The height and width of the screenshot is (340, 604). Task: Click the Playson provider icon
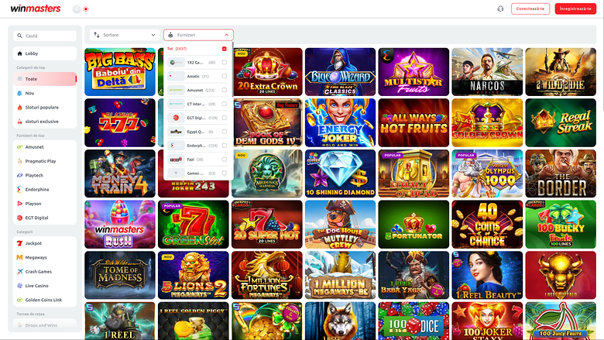coord(19,204)
